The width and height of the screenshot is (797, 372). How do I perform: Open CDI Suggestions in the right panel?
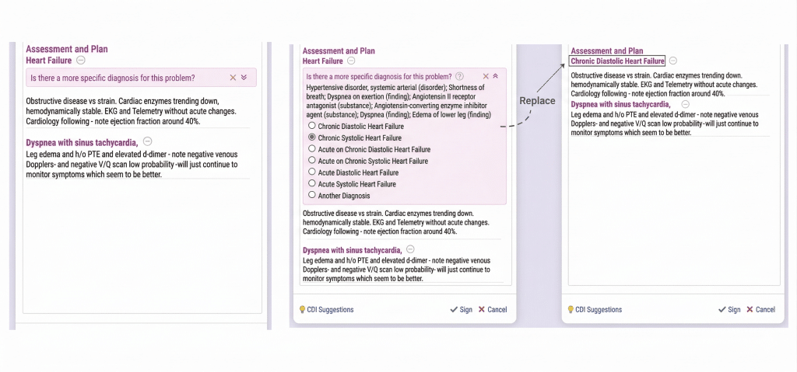[x=594, y=309]
